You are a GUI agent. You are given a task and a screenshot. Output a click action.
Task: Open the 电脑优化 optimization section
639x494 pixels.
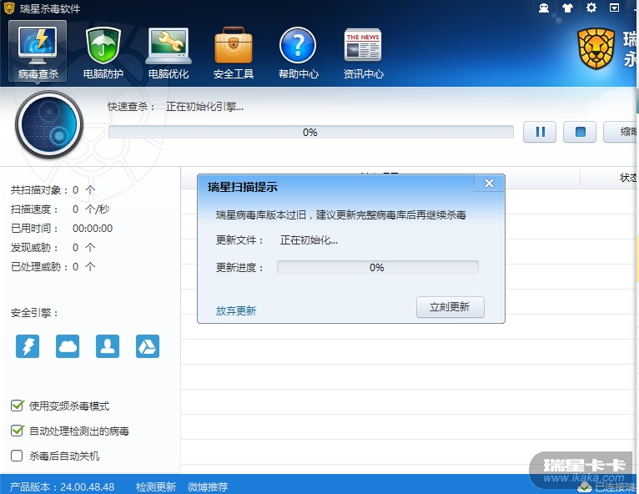pos(169,53)
